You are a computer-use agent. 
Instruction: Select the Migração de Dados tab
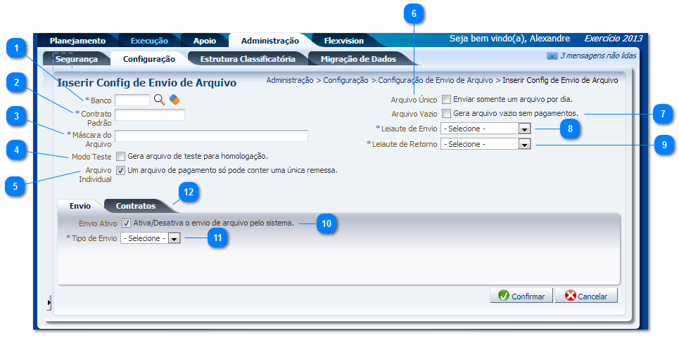(x=358, y=59)
